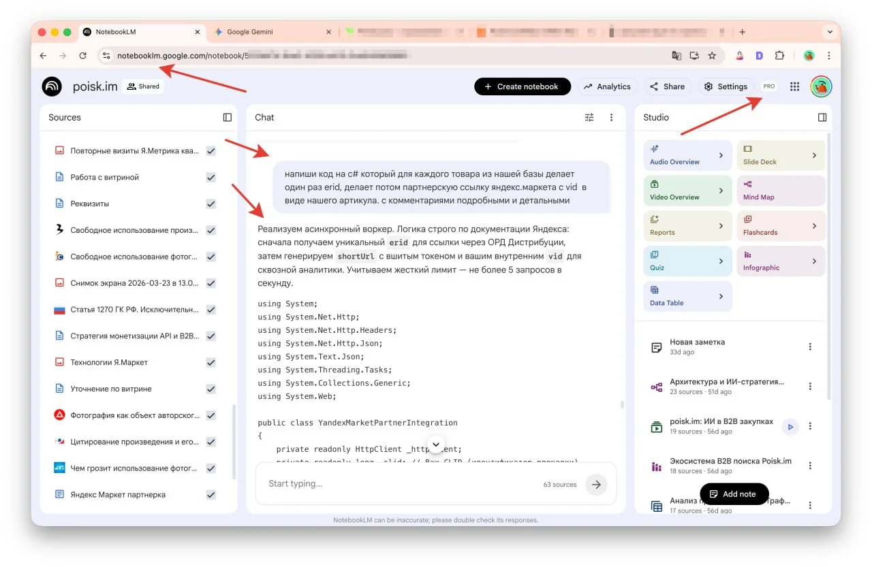Image resolution: width=872 pixels, height=567 pixels.
Task: Expand the Data Table chevron
Action: coord(721,297)
